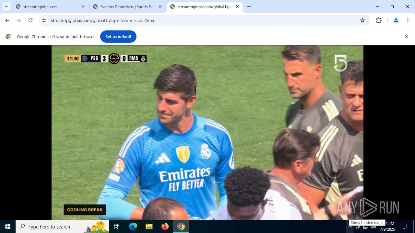Go back to the previous page

[7, 20]
